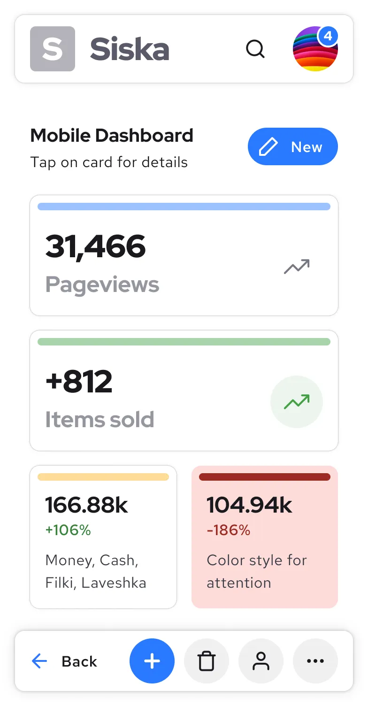Tap the 31,466 Pageviews number
This screenshot has width=368, height=706.
click(95, 246)
